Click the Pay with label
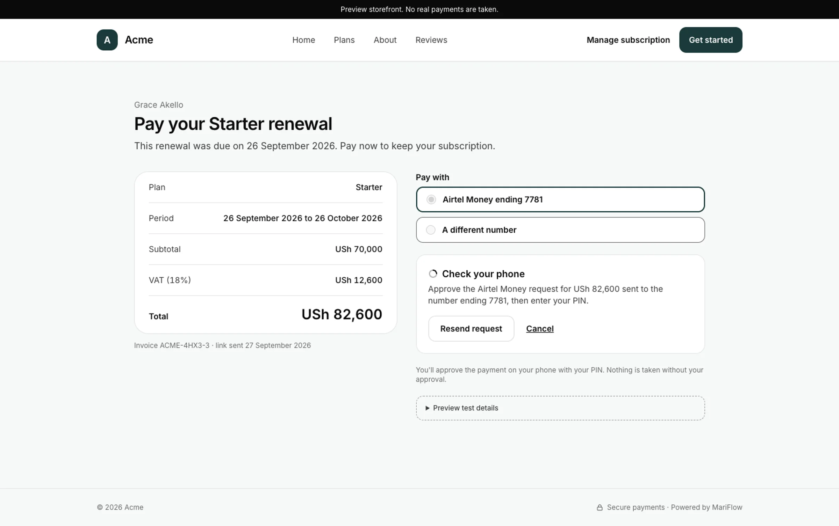Image resolution: width=839 pixels, height=526 pixels. tap(432, 177)
